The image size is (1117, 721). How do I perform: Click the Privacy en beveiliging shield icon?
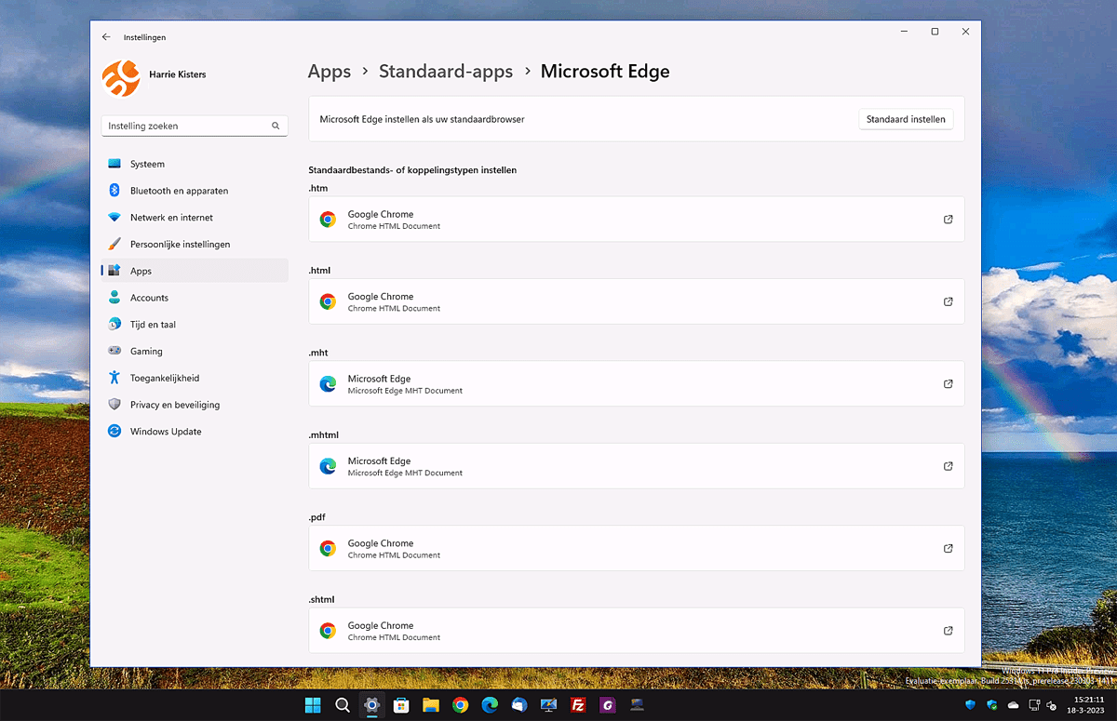(114, 405)
